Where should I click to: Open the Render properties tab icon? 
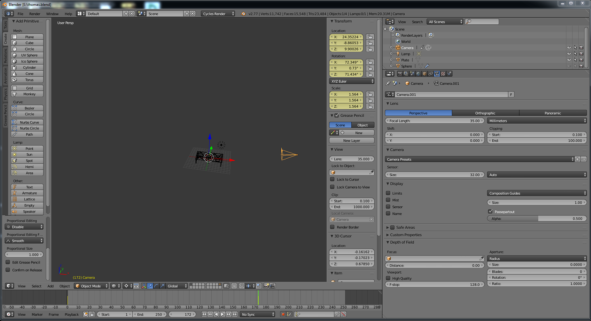[400, 74]
